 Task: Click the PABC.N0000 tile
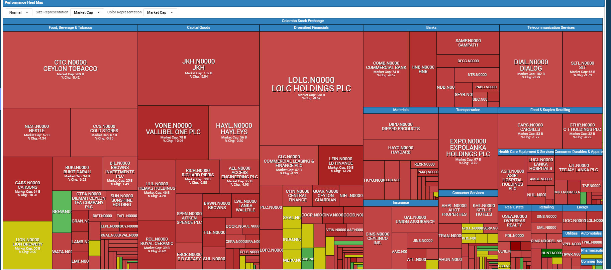click(486, 87)
